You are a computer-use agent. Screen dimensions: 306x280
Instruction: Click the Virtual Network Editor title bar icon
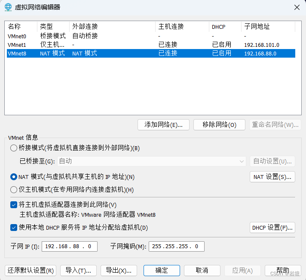point(8,7)
